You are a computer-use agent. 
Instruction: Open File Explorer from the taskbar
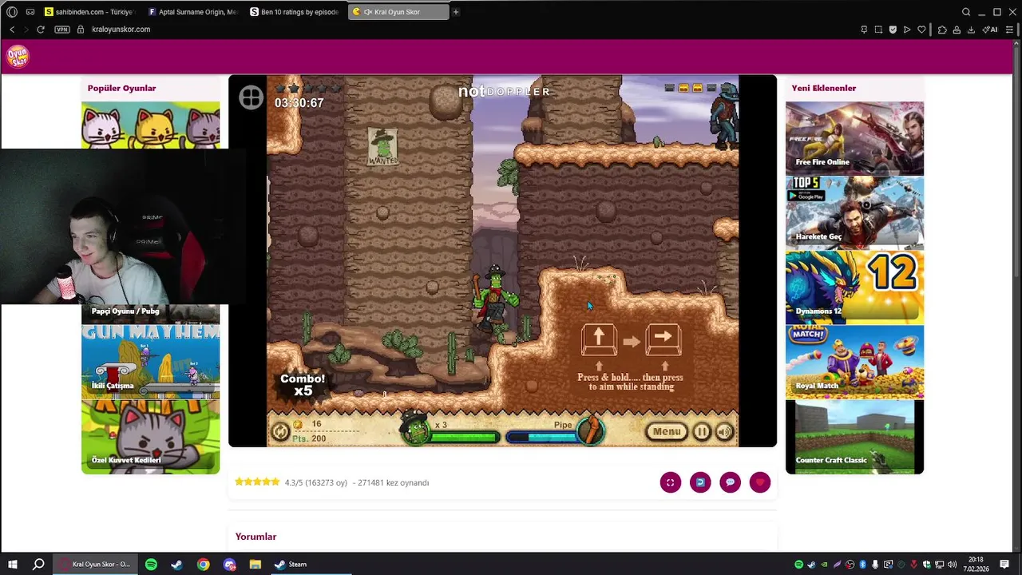pyautogui.click(x=255, y=565)
